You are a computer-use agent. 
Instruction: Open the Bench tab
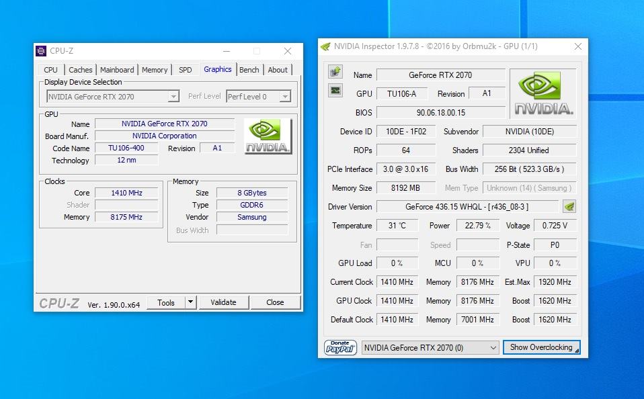tap(249, 70)
